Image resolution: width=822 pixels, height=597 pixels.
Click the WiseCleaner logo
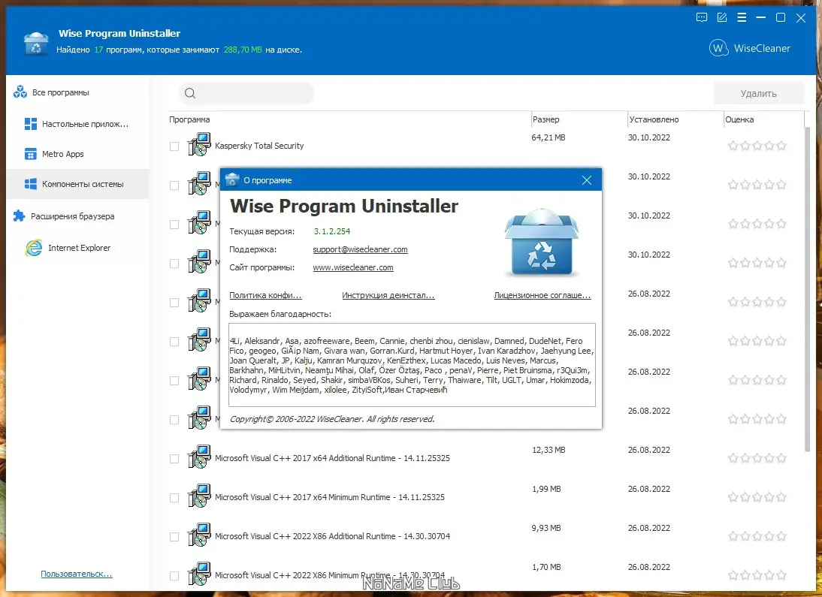click(750, 48)
